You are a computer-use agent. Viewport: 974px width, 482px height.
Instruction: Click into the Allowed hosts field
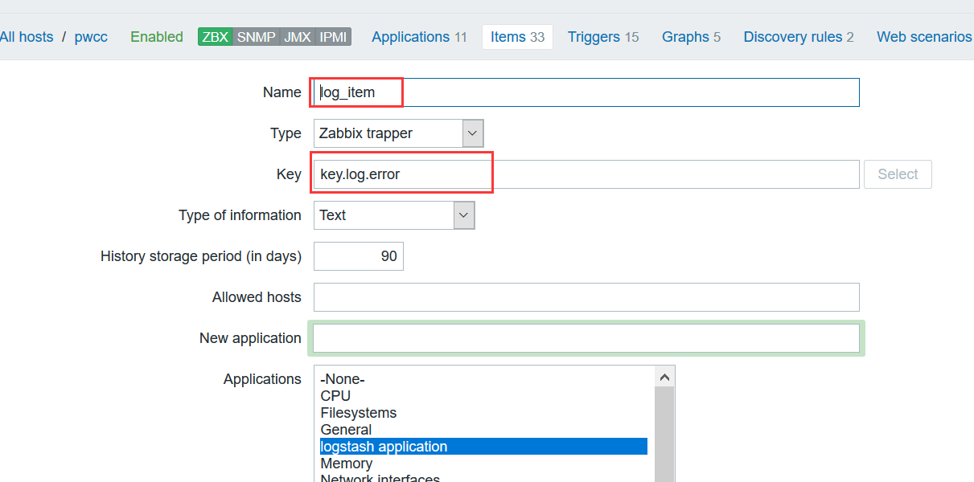click(x=586, y=297)
